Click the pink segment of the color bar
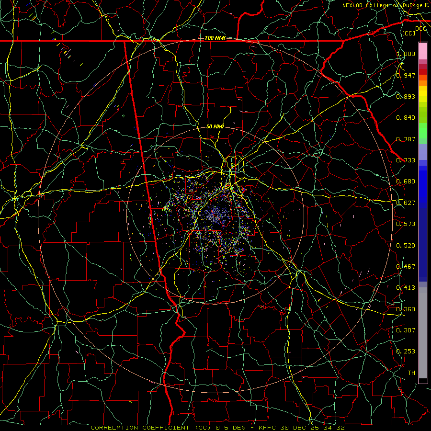 click(423, 51)
